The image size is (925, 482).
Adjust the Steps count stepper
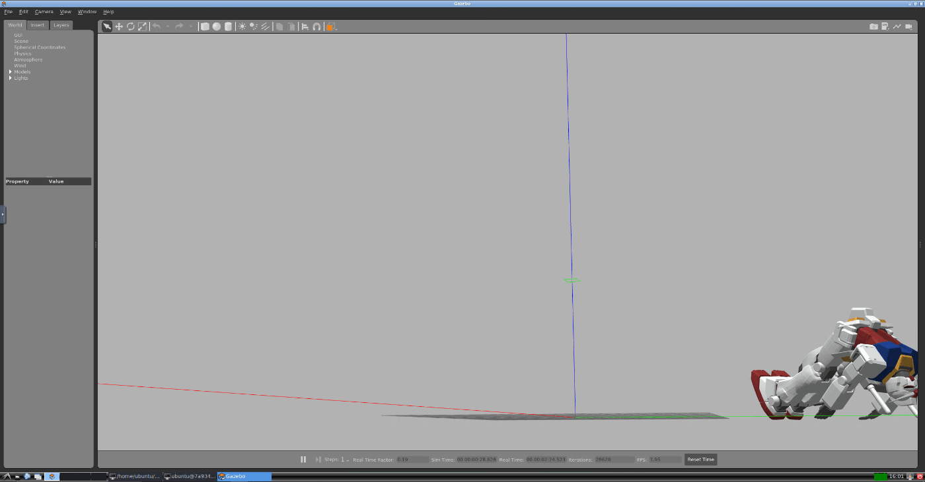(x=345, y=460)
